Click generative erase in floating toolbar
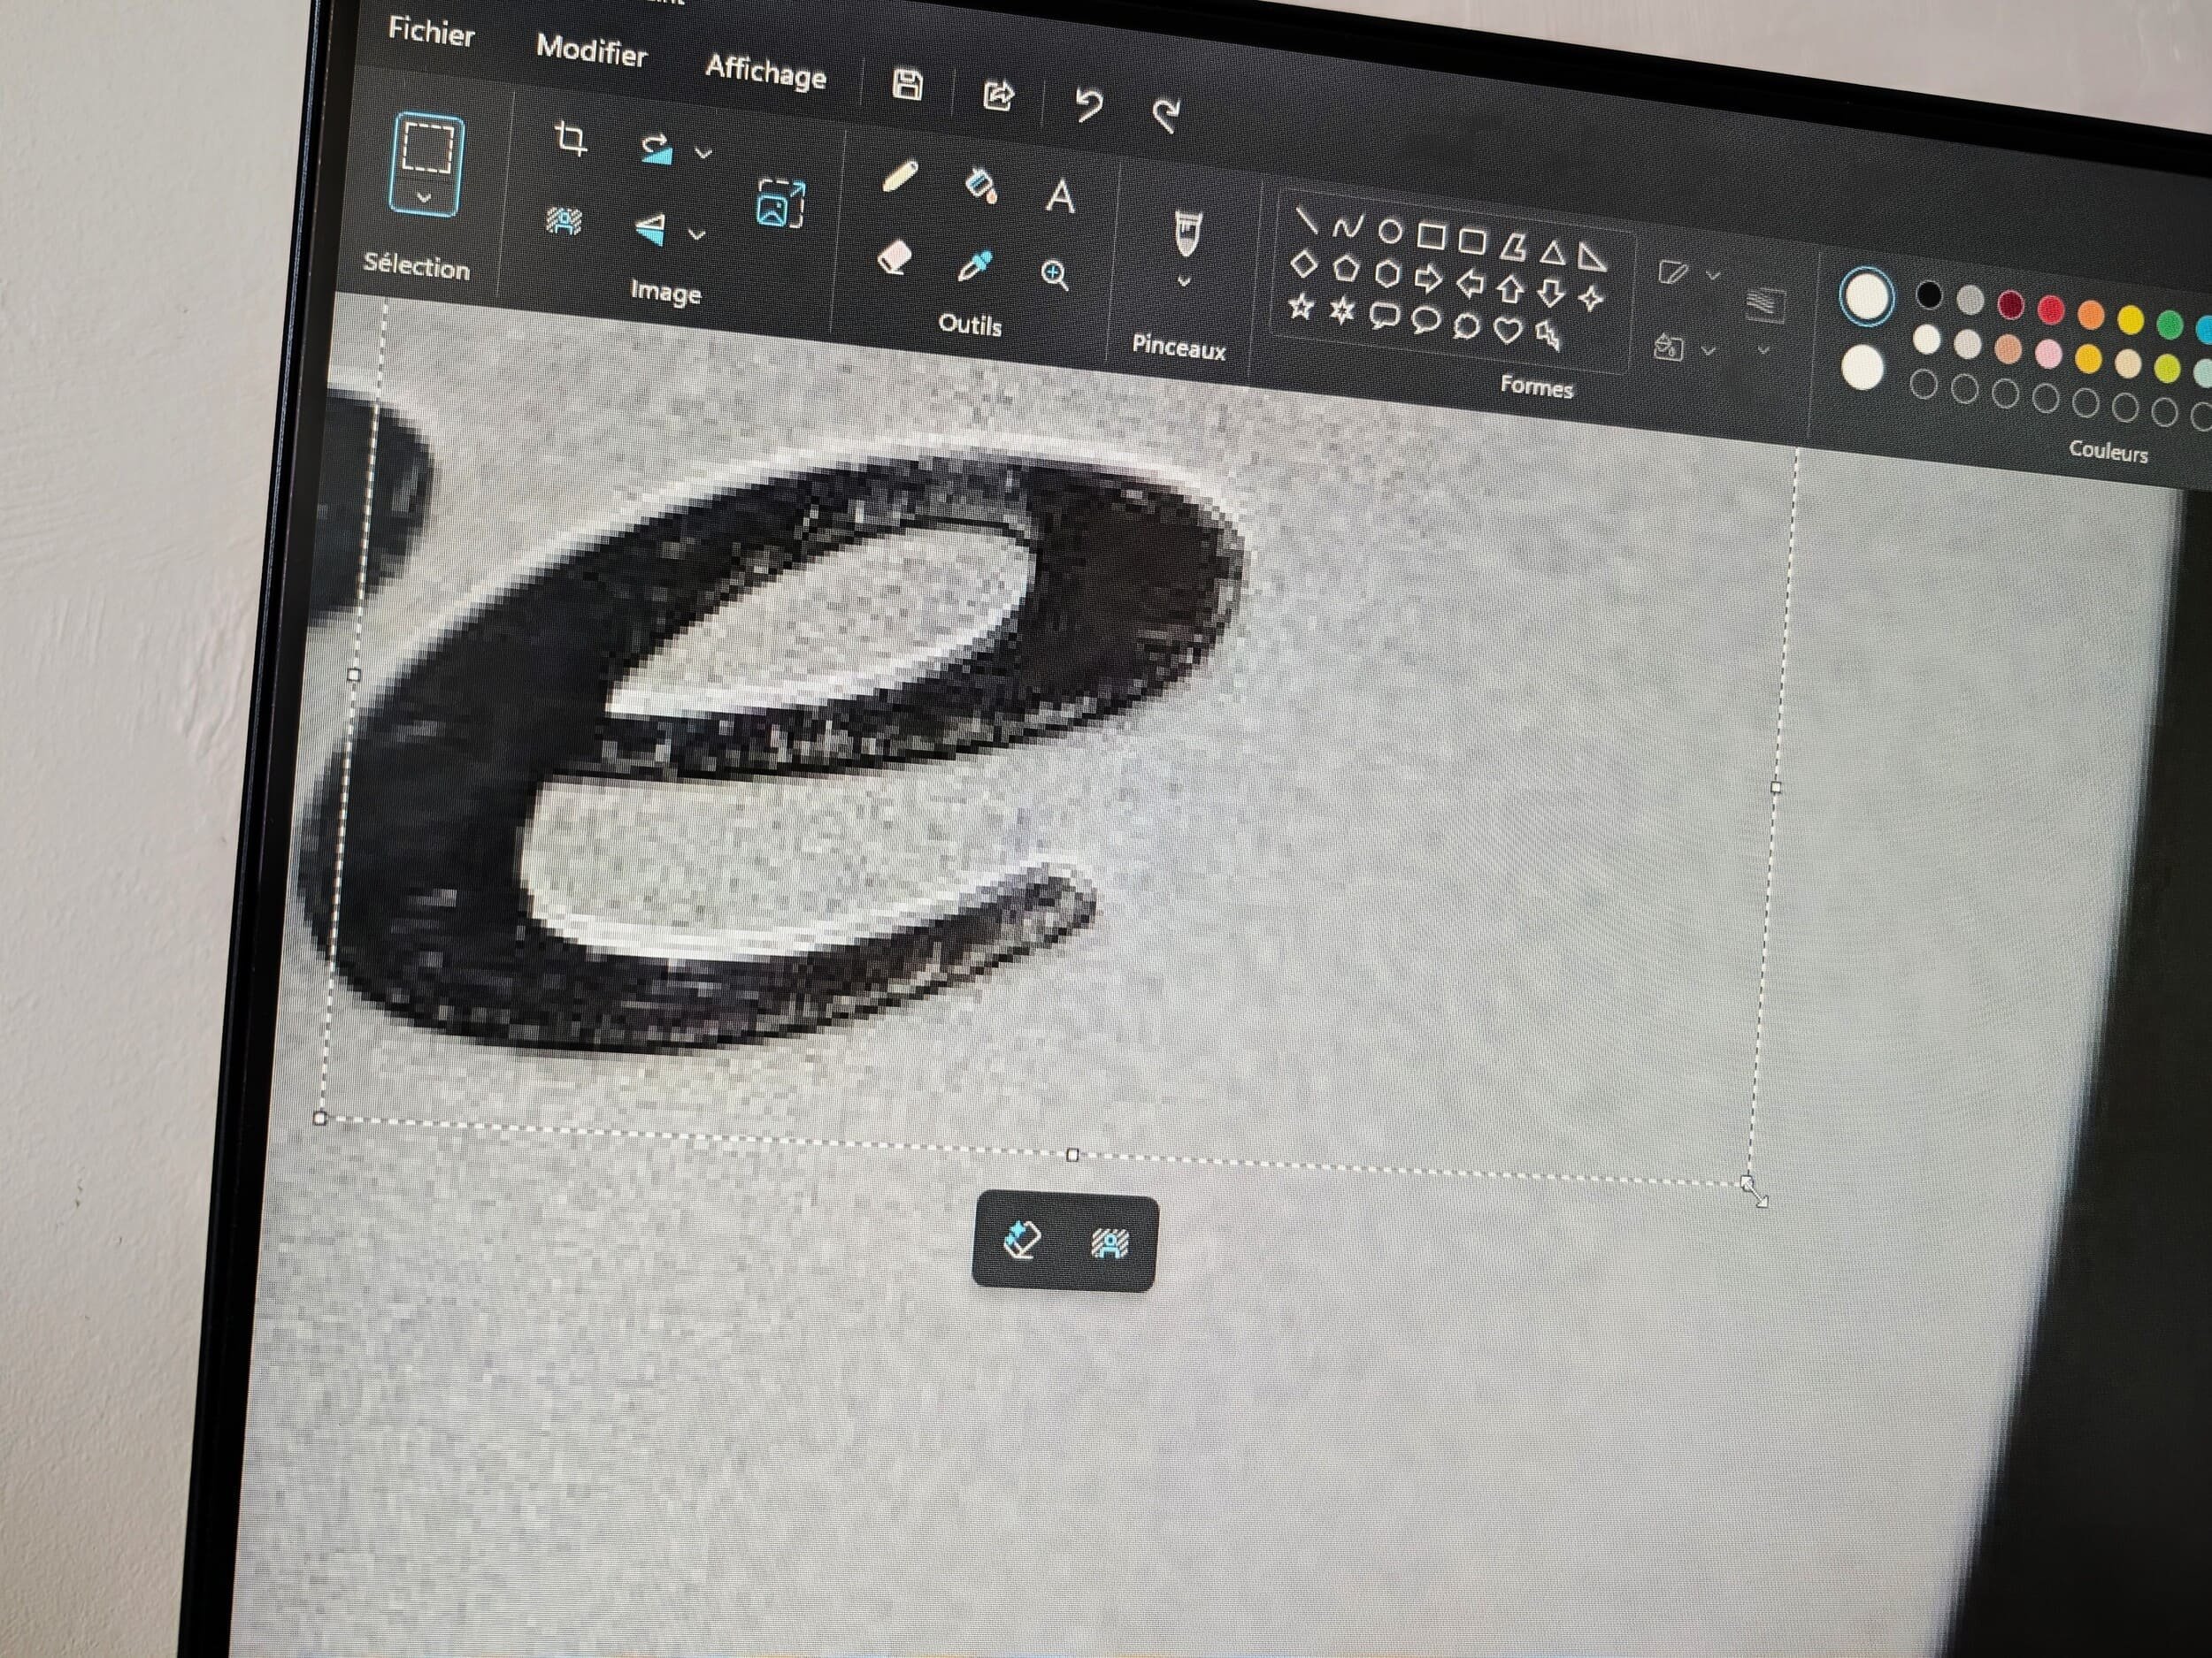This screenshot has height=1658, width=2212. click(x=1021, y=1239)
